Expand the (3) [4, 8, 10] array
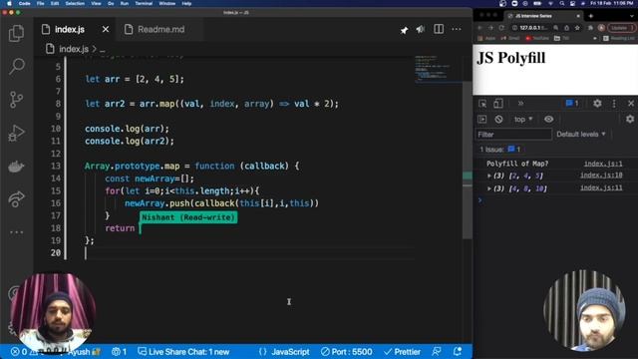 point(489,188)
